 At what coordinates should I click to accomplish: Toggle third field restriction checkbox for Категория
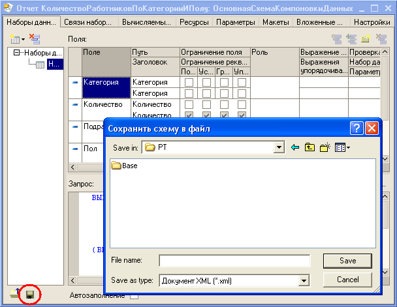click(x=224, y=82)
